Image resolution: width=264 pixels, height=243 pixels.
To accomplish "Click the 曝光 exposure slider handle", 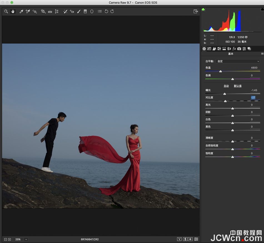I will (225, 94).
